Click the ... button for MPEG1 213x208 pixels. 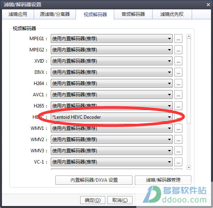coord(179,39)
